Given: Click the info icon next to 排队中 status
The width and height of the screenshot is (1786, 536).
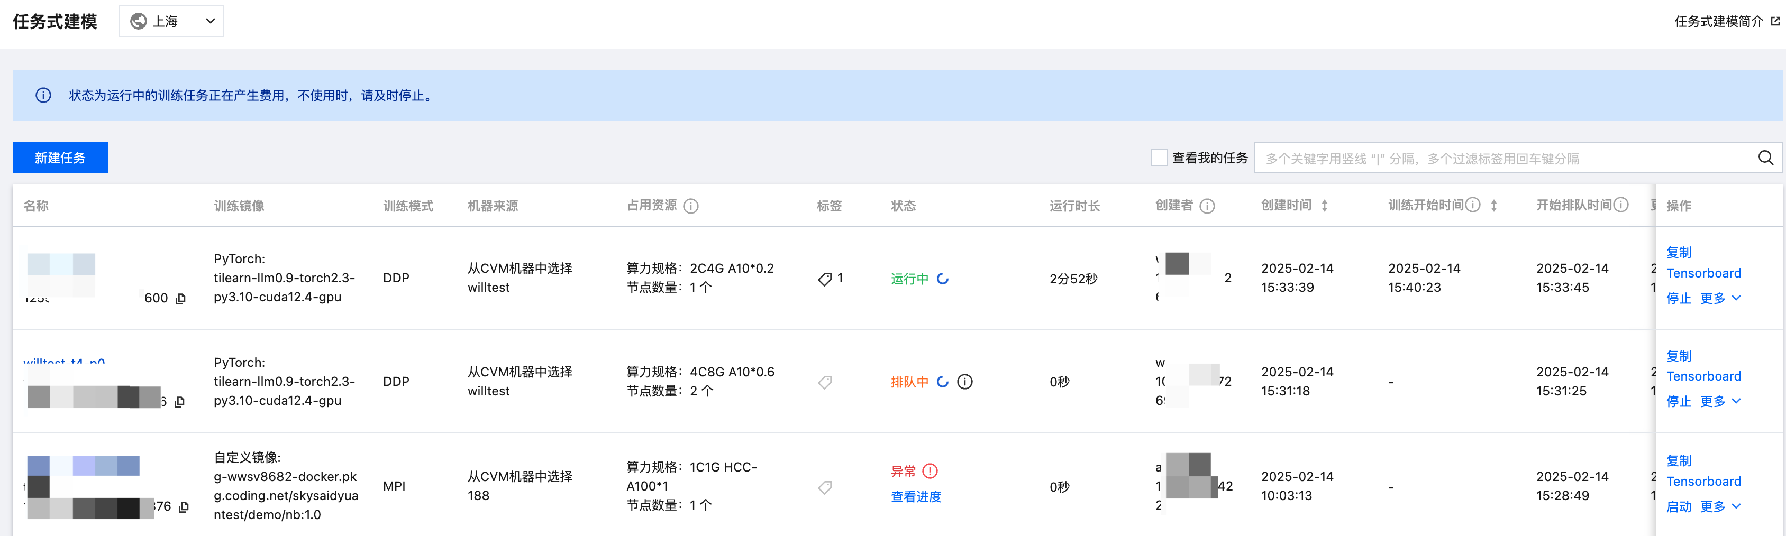Looking at the screenshot, I should pos(964,382).
